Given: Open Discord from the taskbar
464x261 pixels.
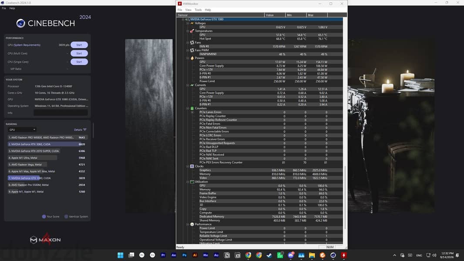Looking at the screenshot, I should 291,255.
